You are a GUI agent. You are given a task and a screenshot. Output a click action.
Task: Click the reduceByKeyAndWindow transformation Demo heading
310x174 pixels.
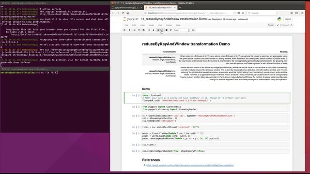[186, 44]
